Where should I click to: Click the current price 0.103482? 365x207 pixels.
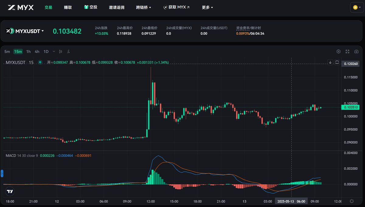click(67, 31)
